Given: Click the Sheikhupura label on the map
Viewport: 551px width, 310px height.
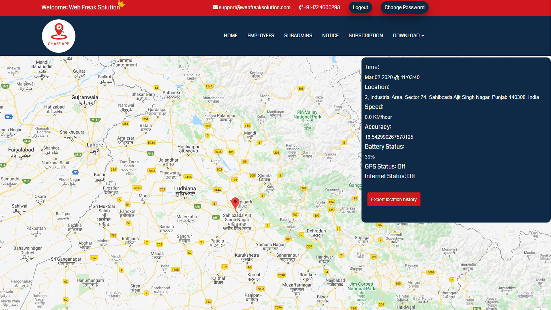Looking at the screenshot, I should pos(72,134).
